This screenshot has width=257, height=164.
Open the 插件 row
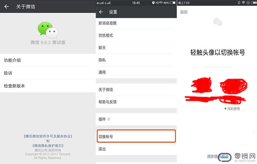click(x=136, y=119)
